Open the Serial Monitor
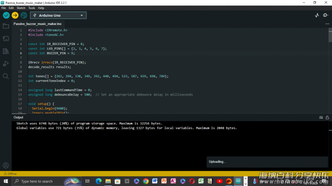 (325, 15)
